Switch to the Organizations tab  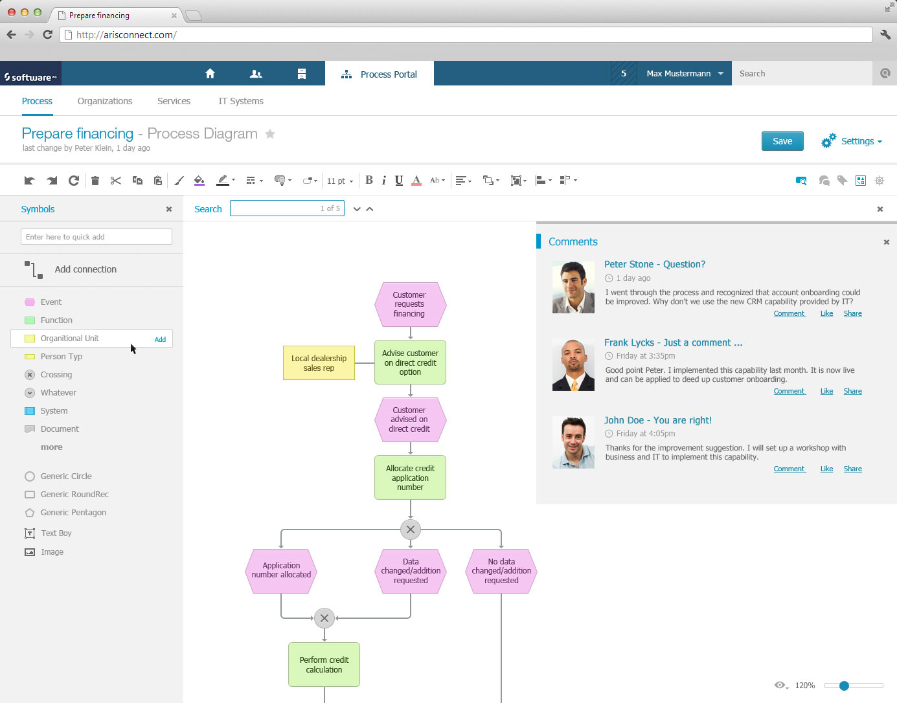tap(105, 101)
